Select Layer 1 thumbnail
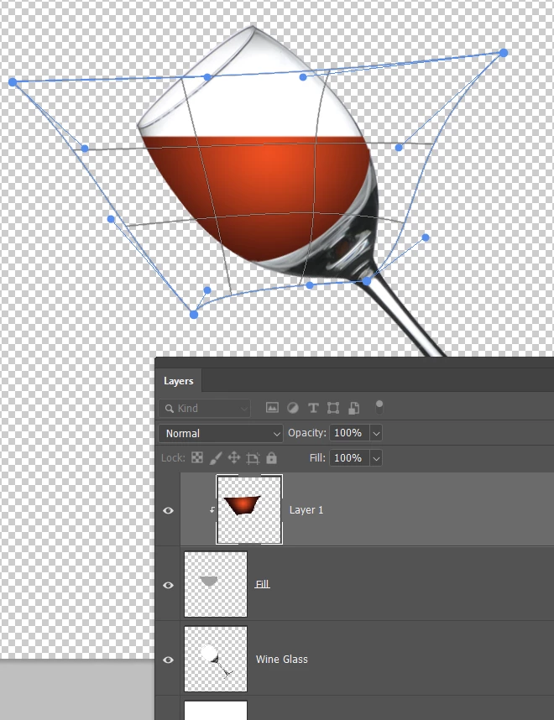The image size is (554, 720). [249, 509]
